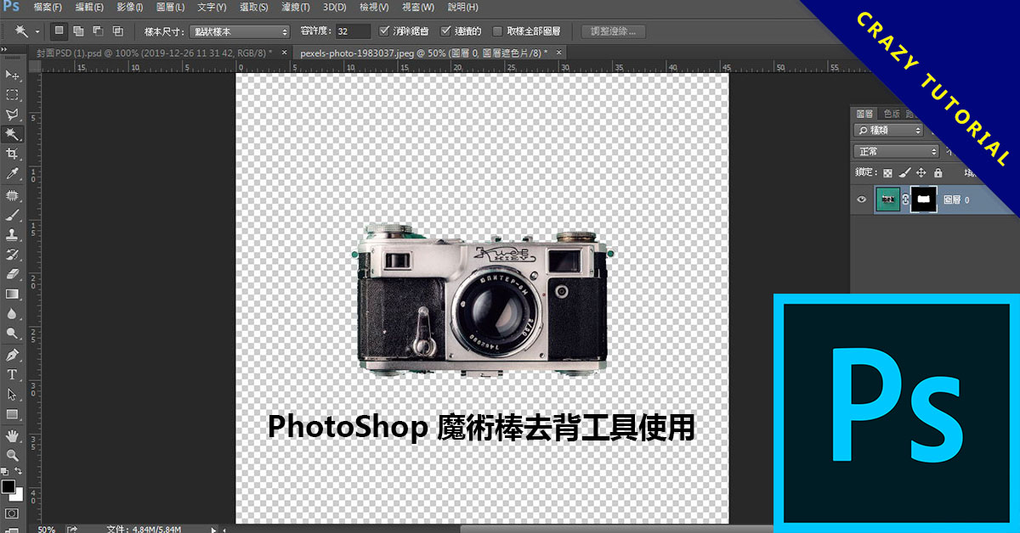This screenshot has height=533, width=1020.
Task: Click the background color swatch
Action: [17, 495]
